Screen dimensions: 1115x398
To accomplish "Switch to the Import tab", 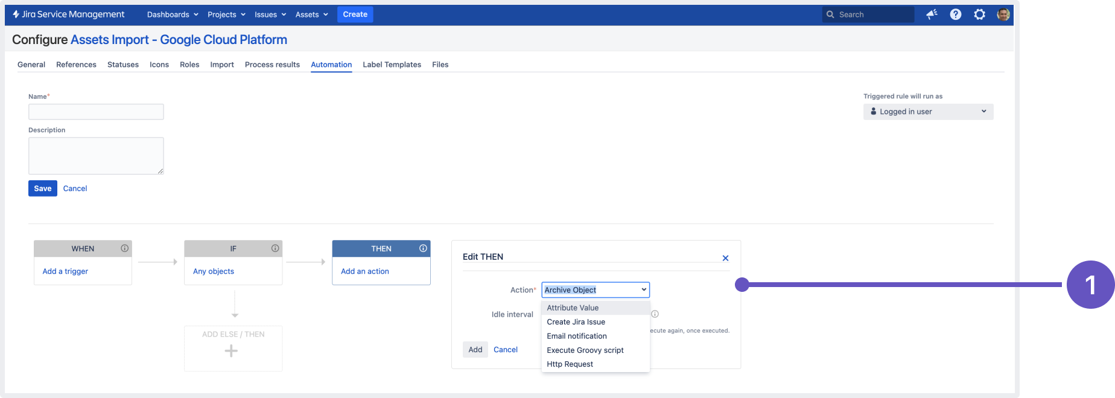I will 222,65.
